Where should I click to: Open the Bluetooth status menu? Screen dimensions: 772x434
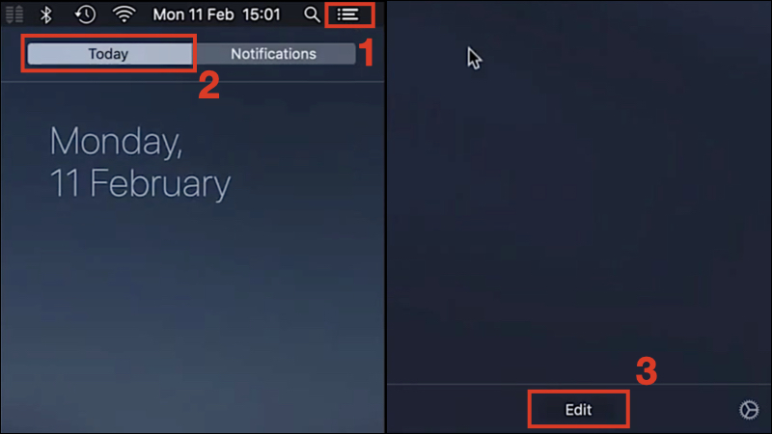click(45, 14)
